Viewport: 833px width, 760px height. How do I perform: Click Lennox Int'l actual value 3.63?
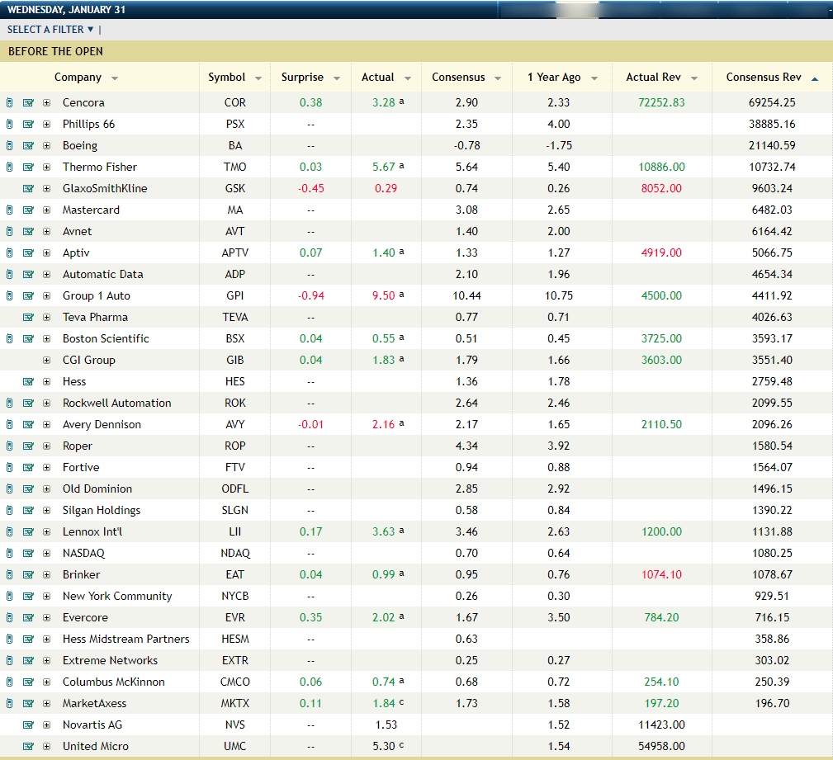pyautogui.click(x=383, y=531)
